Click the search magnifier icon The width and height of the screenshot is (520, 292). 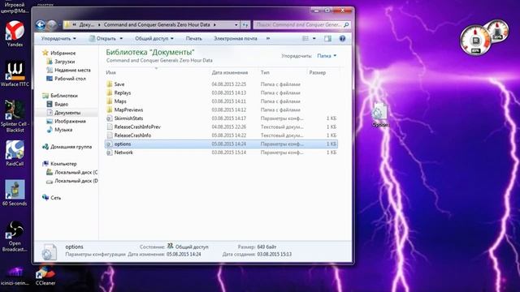click(x=346, y=25)
